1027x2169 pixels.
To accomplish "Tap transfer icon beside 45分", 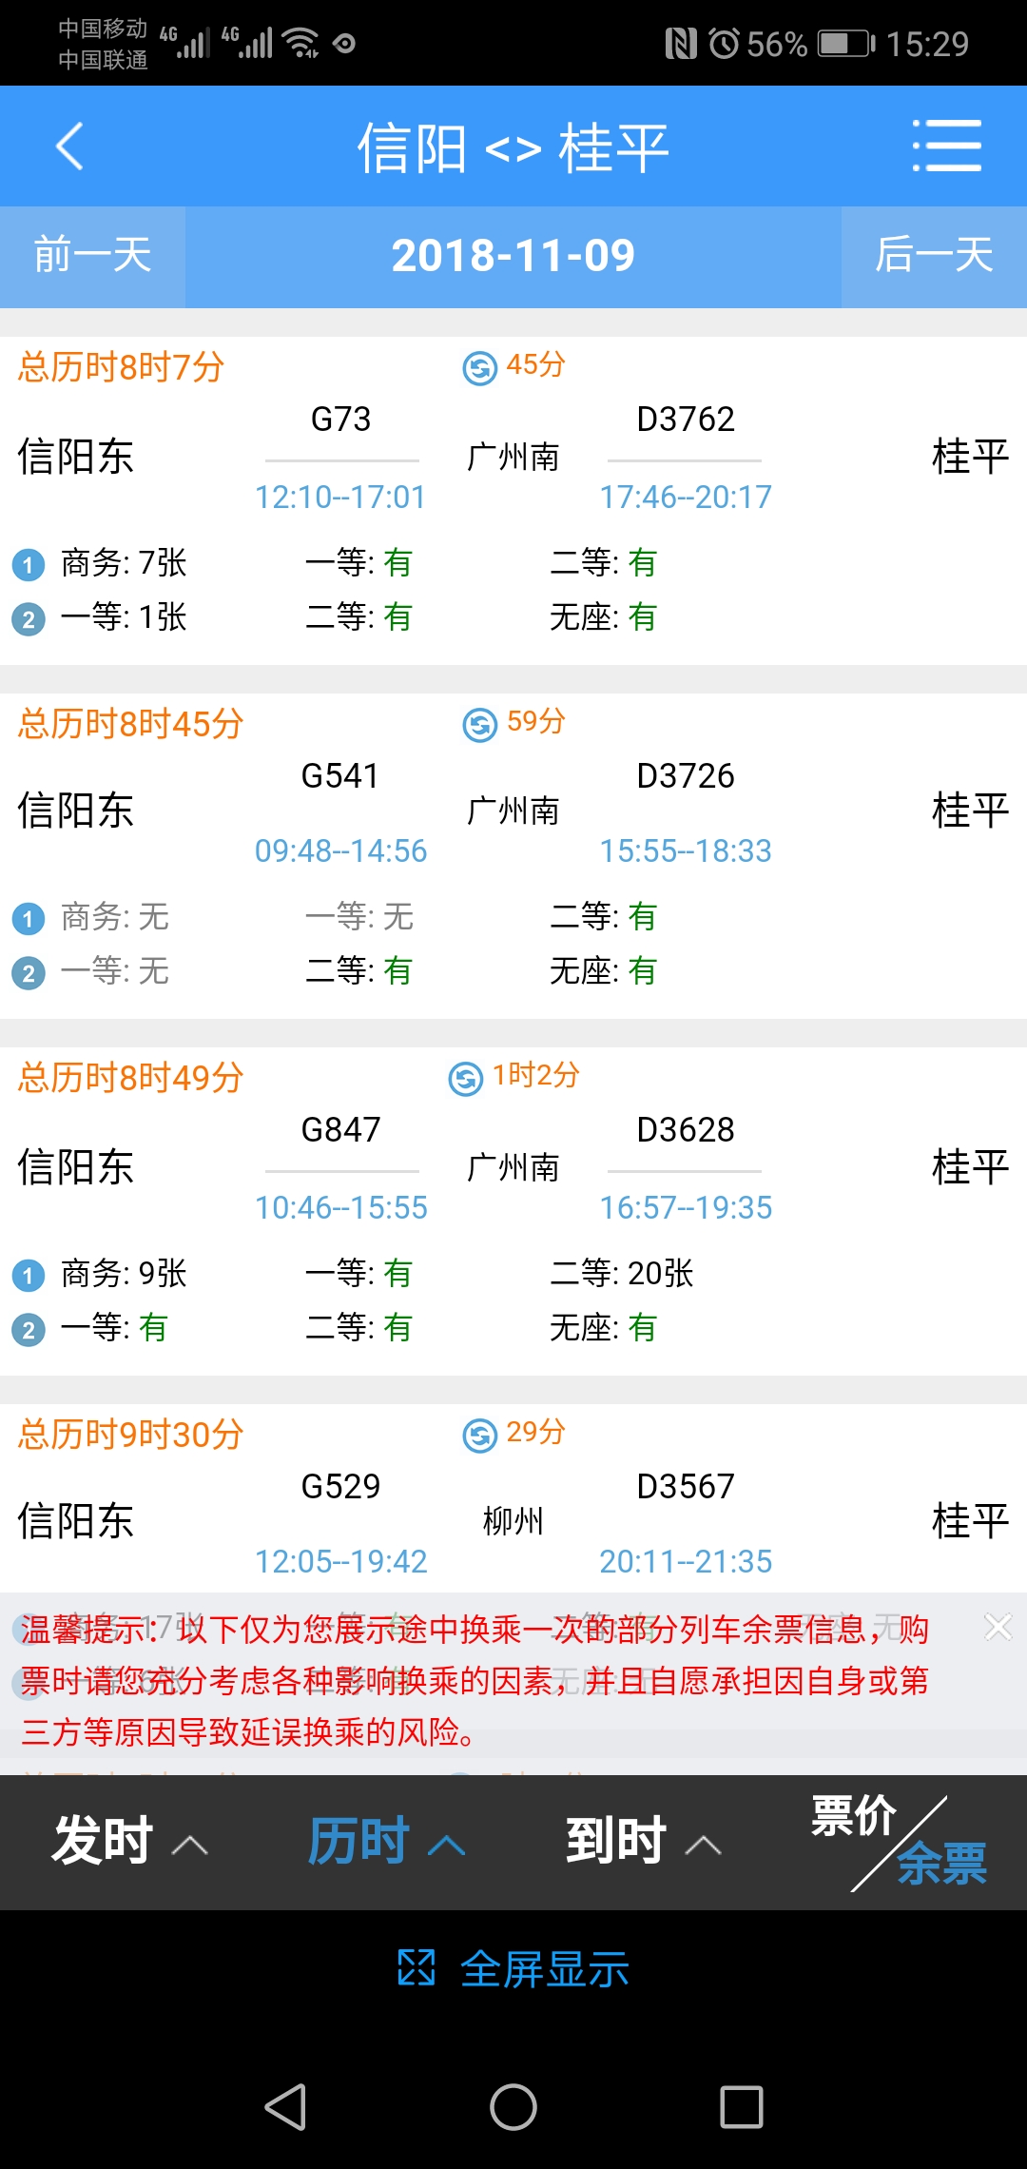I will (x=479, y=367).
